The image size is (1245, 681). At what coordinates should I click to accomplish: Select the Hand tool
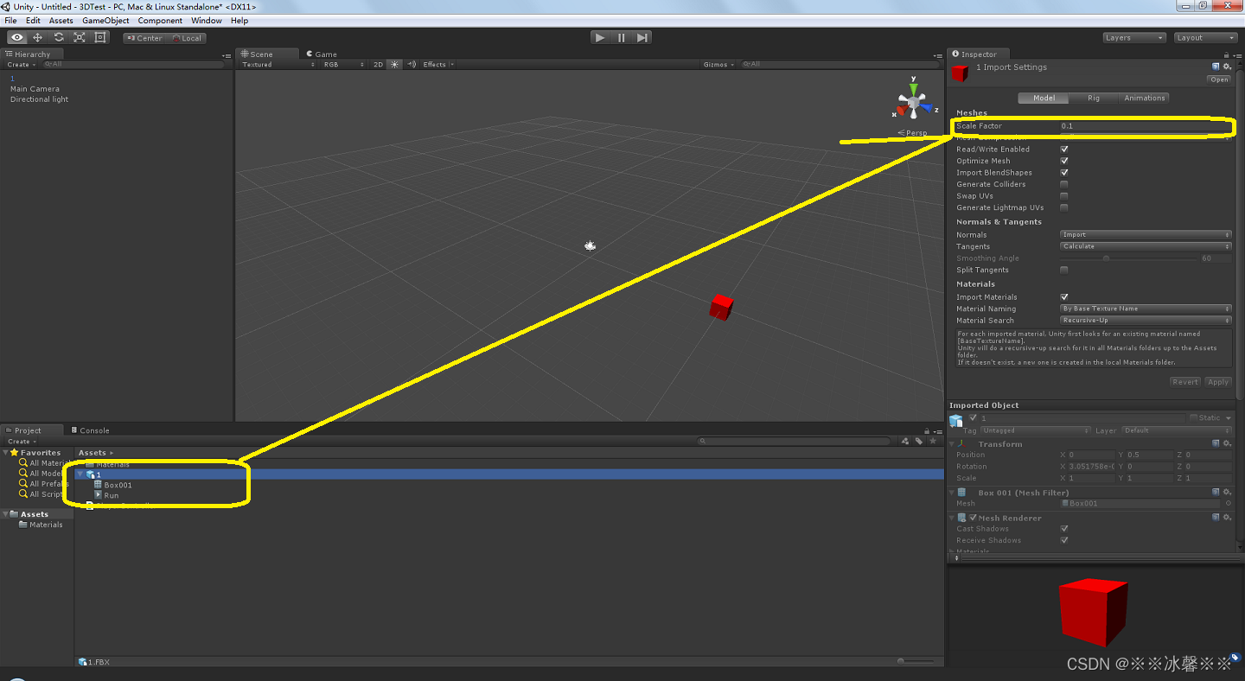pyautogui.click(x=17, y=37)
